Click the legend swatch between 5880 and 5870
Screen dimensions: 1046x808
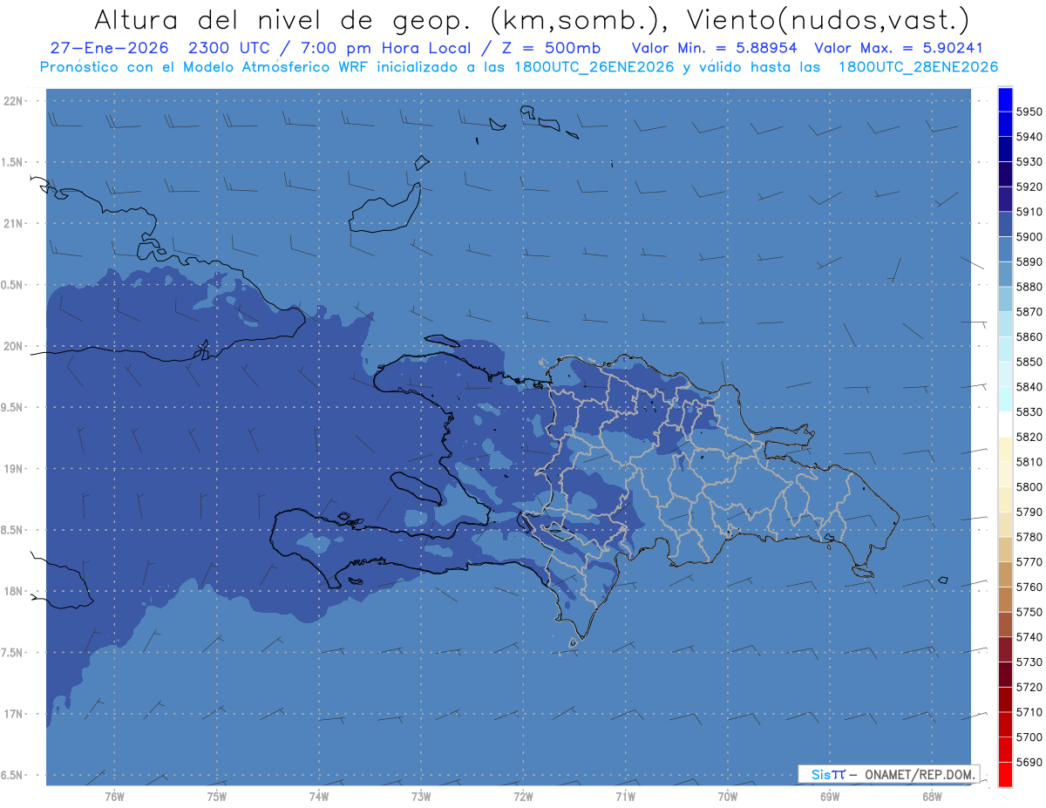(x=1005, y=299)
